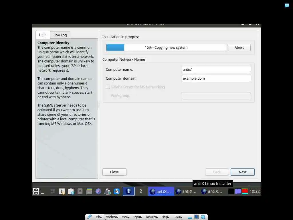Switch to the Live Log tab

coord(60,35)
